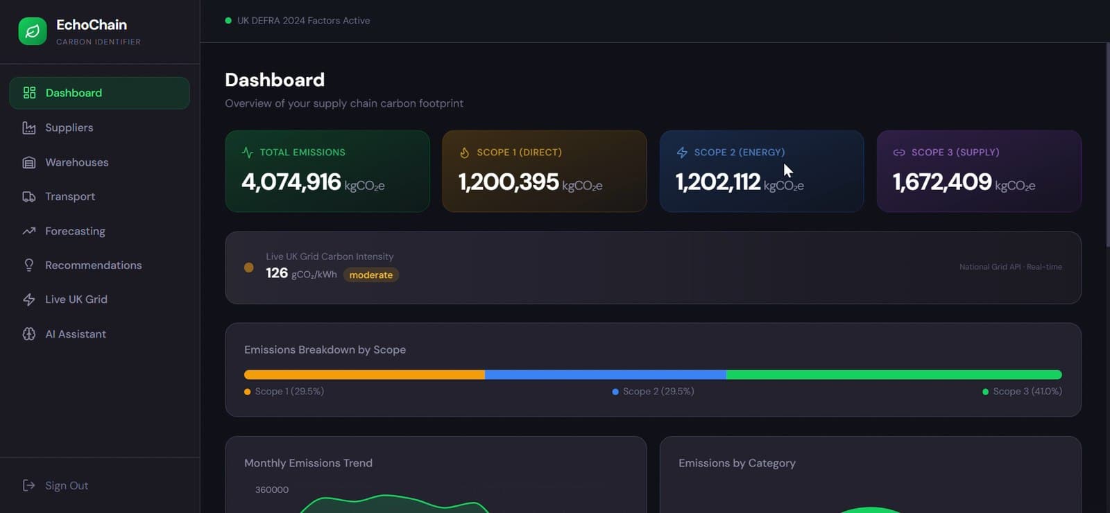Image resolution: width=1110 pixels, height=513 pixels.
Task: Click the Suppliers factory icon
Action: 29,128
